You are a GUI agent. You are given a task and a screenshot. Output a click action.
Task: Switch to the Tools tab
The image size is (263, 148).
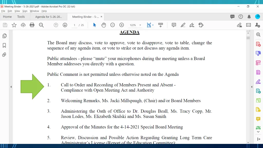pyautogui.click(x=21, y=17)
